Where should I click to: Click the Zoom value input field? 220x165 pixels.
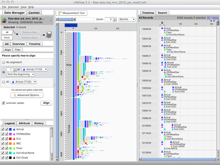pyautogui.click(x=109, y=19)
